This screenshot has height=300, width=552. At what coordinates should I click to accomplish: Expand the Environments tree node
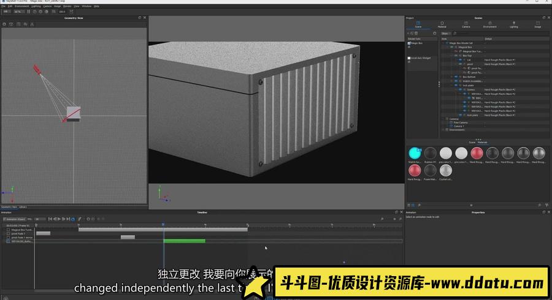[443, 130]
